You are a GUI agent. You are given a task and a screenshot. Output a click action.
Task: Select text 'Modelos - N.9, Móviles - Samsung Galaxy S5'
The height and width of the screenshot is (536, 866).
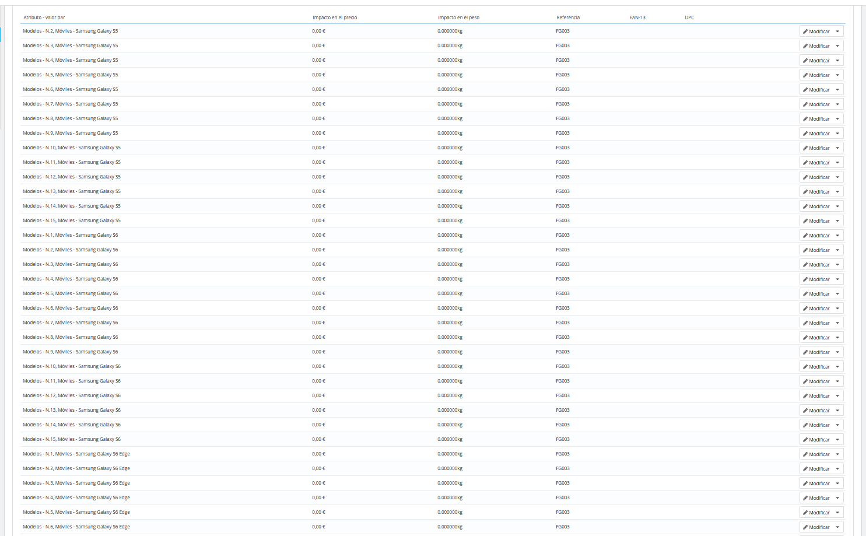coord(71,133)
